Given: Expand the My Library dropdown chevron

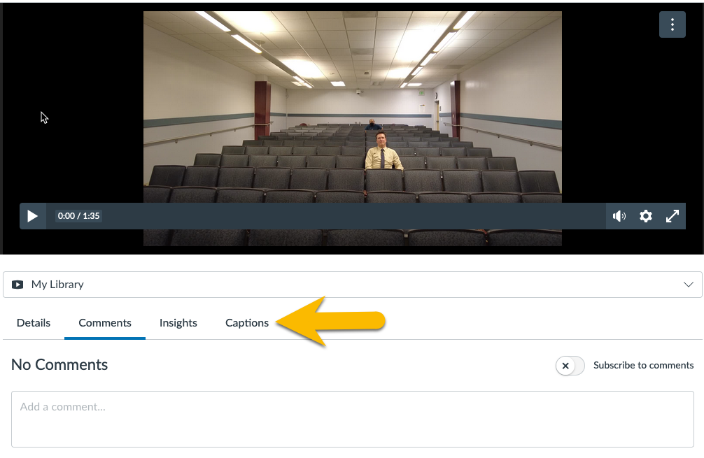Looking at the screenshot, I should [689, 285].
